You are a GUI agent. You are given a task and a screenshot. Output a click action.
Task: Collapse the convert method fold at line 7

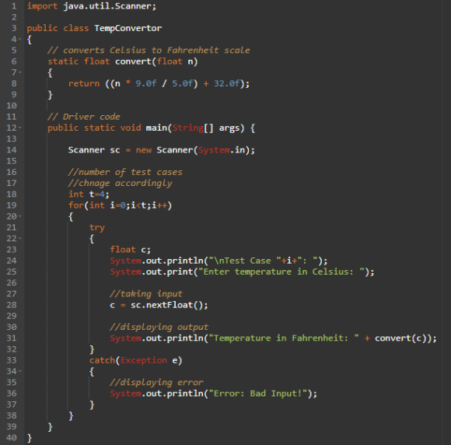[x=20, y=72]
